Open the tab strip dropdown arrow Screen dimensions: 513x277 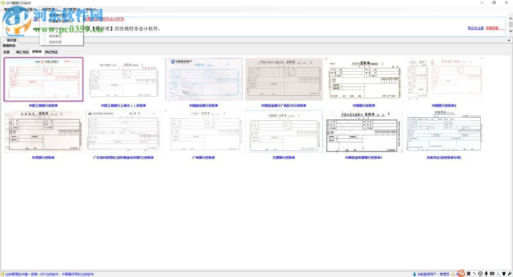click(x=509, y=40)
